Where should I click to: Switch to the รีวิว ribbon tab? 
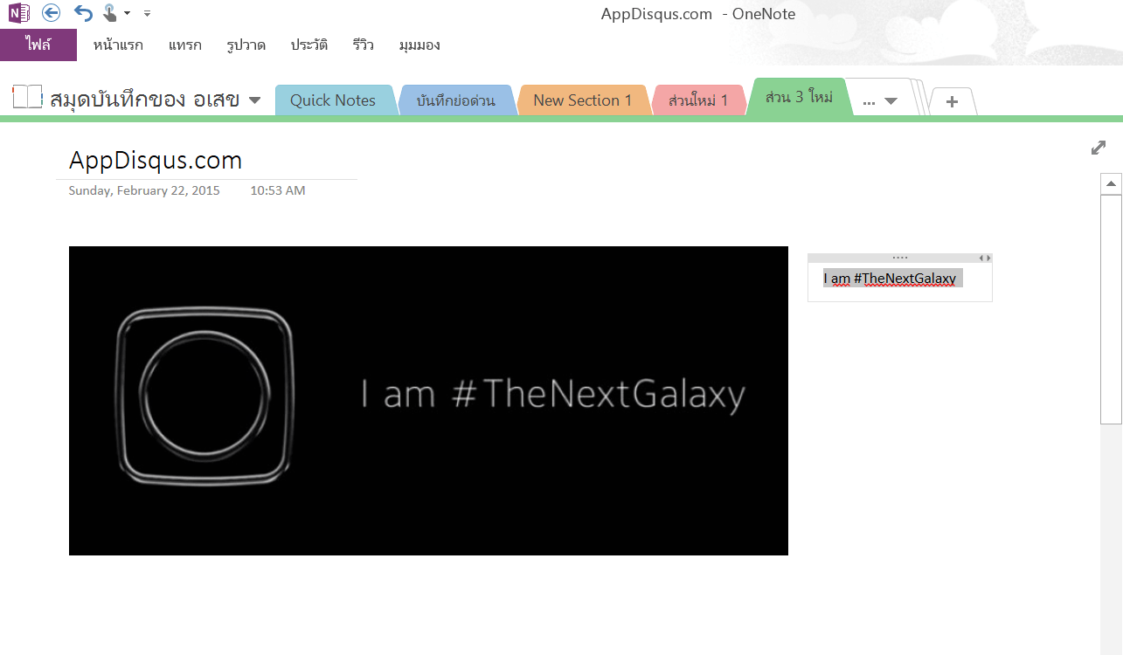point(364,45)
